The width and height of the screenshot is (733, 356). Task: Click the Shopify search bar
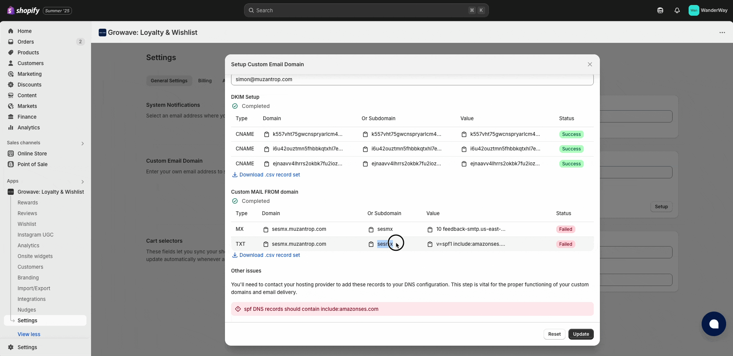[366, 10]
